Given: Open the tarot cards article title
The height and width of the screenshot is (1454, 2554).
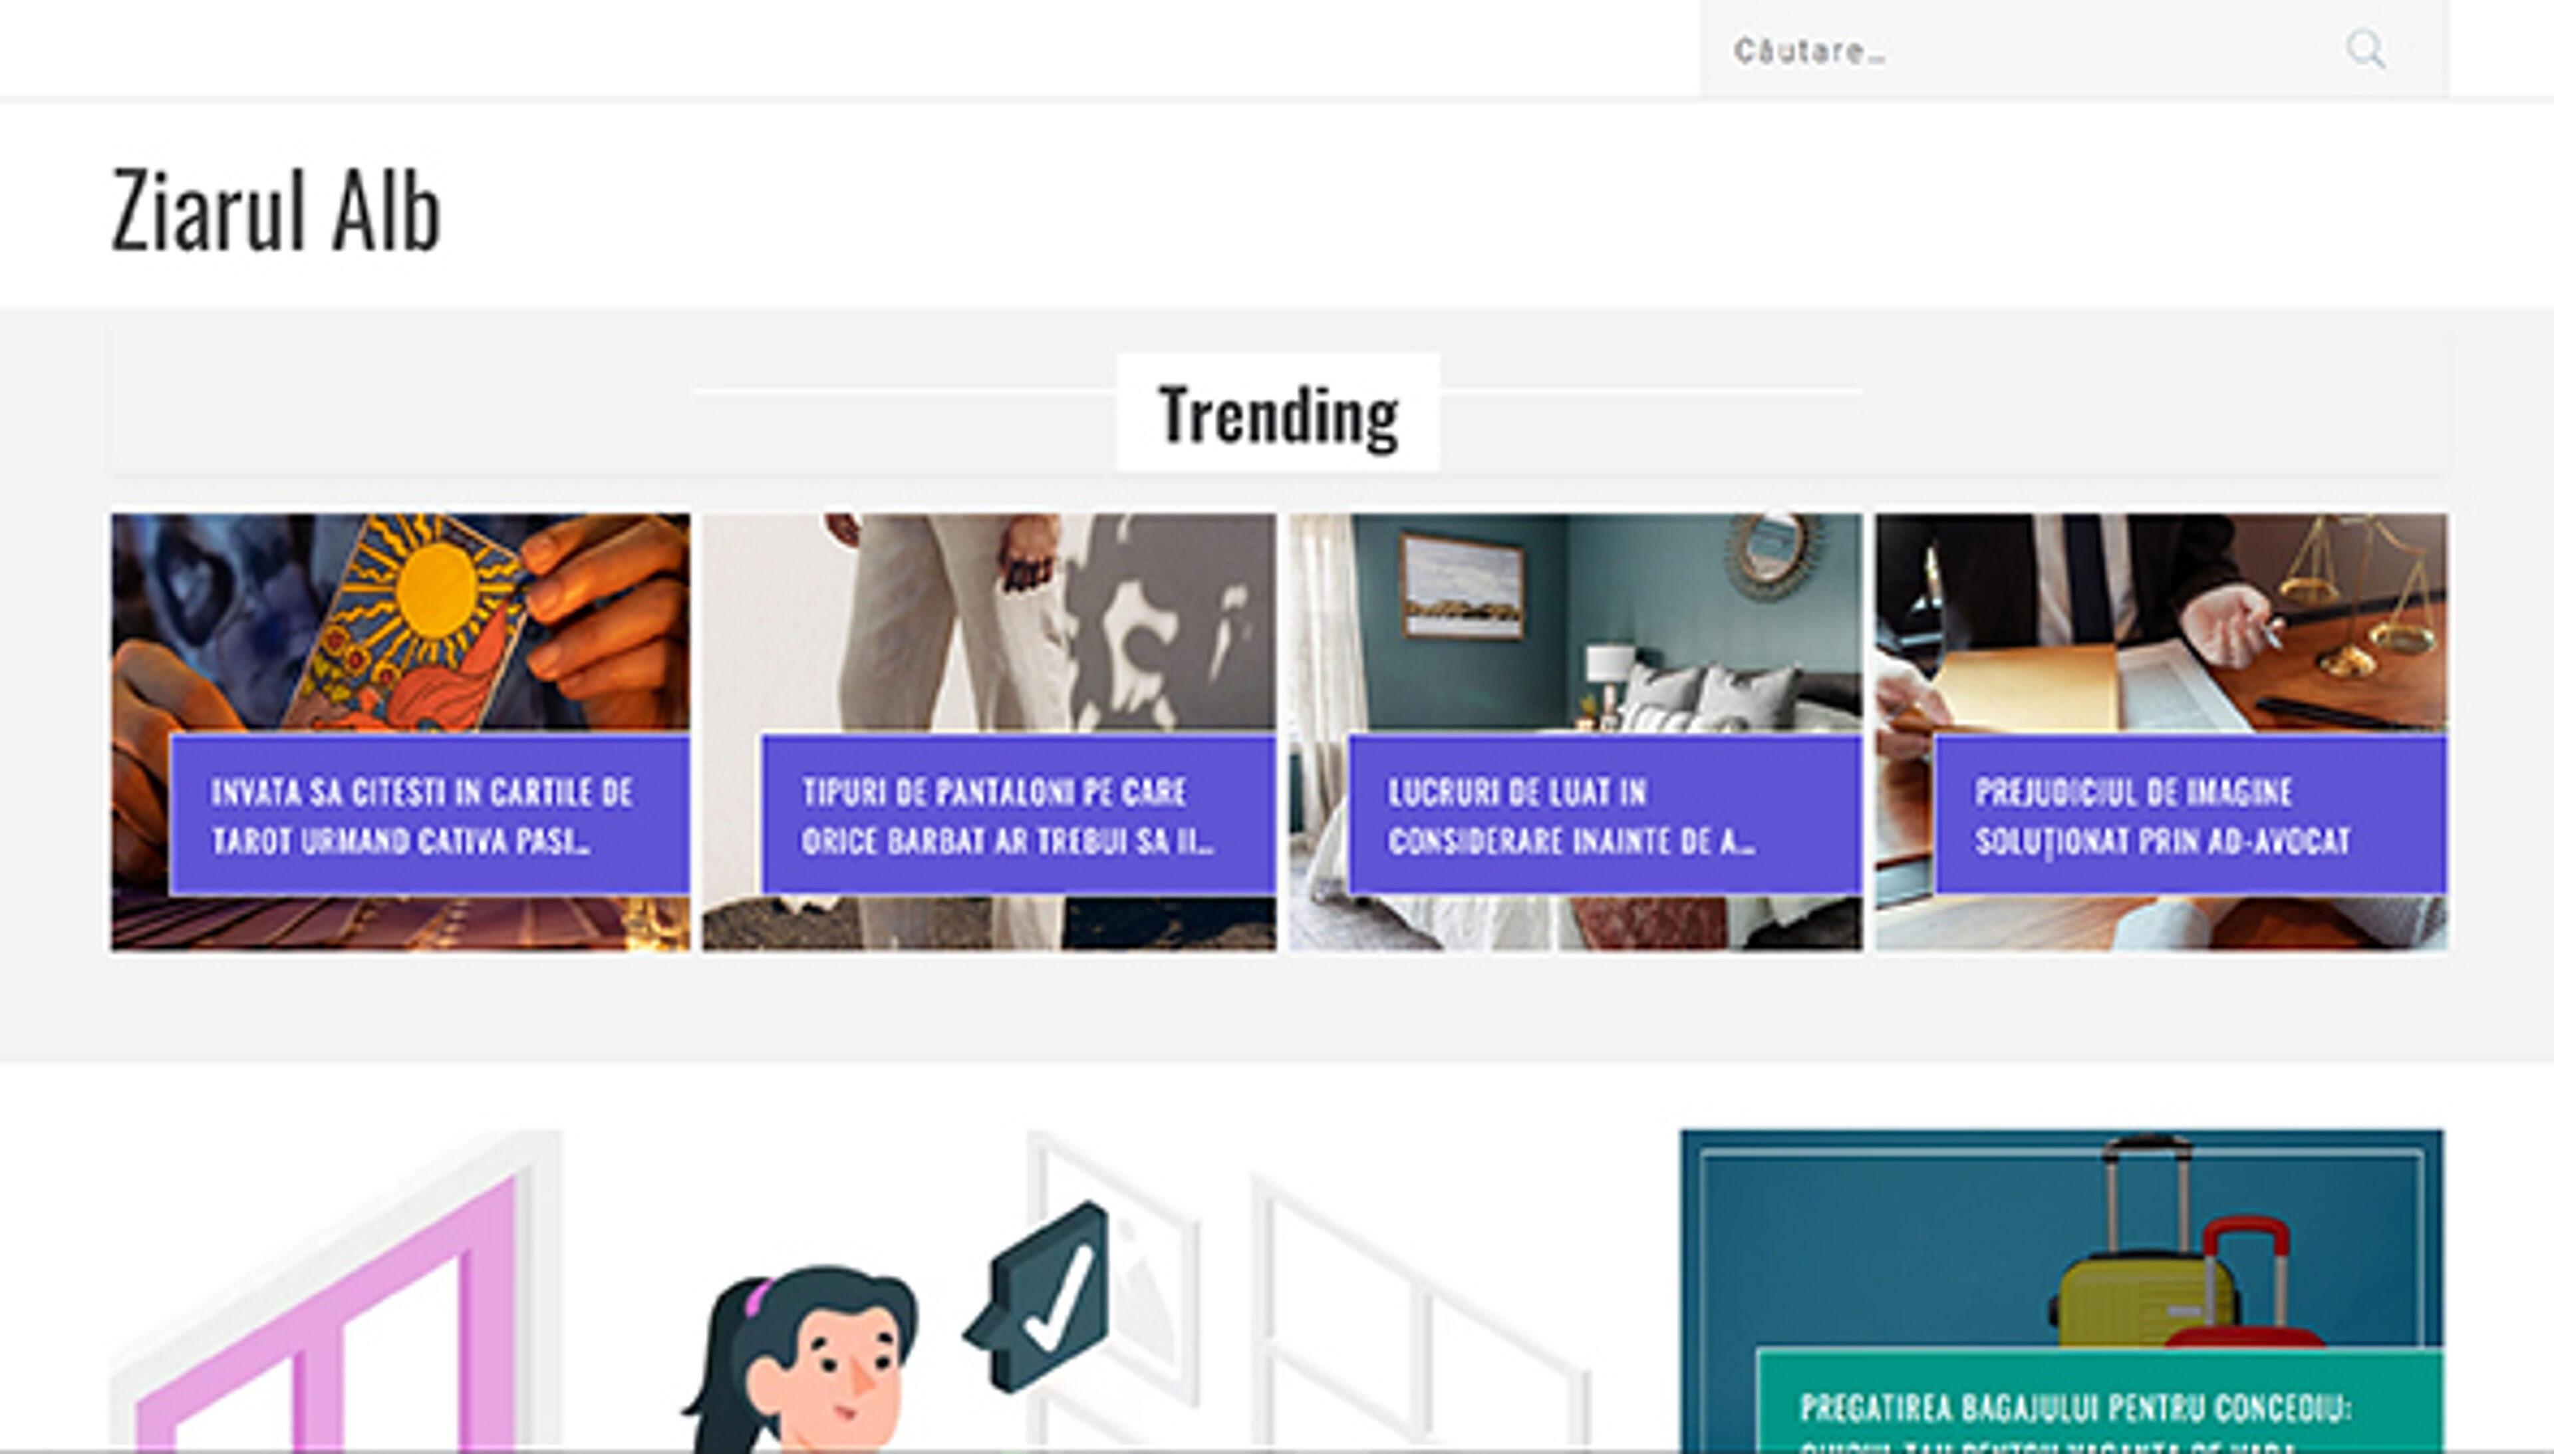Looking at the screenshot, I should pos(421,816).
